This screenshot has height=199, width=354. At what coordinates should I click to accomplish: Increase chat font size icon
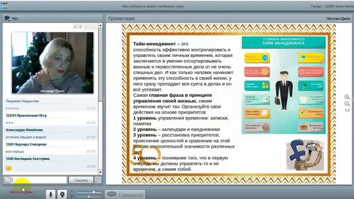click(87, 27)
